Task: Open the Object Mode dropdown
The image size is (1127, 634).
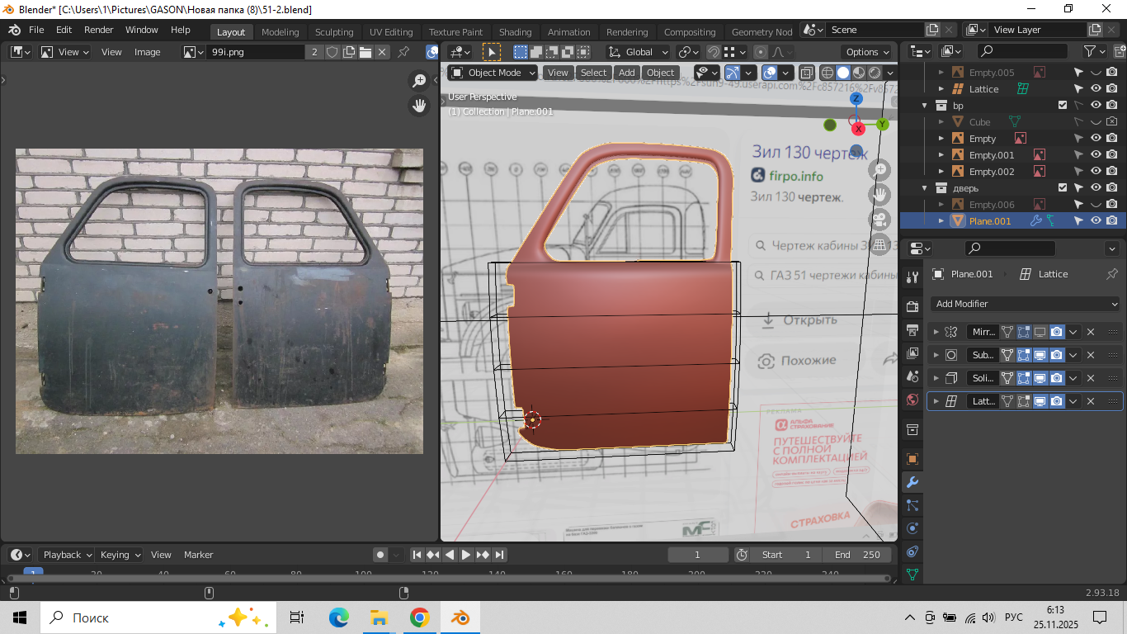Action: pos(493,73)
